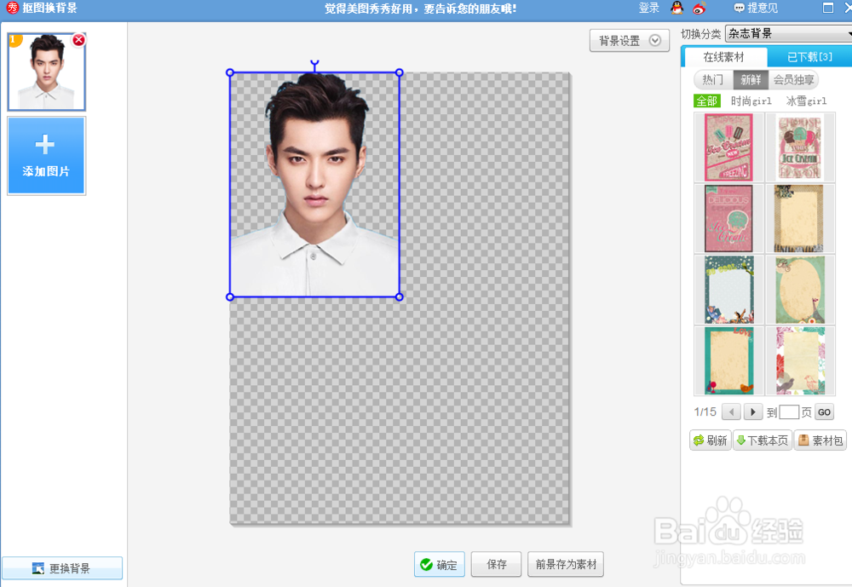
Task: Click the top-right resize handle of portrait
Action: point(400,72)
